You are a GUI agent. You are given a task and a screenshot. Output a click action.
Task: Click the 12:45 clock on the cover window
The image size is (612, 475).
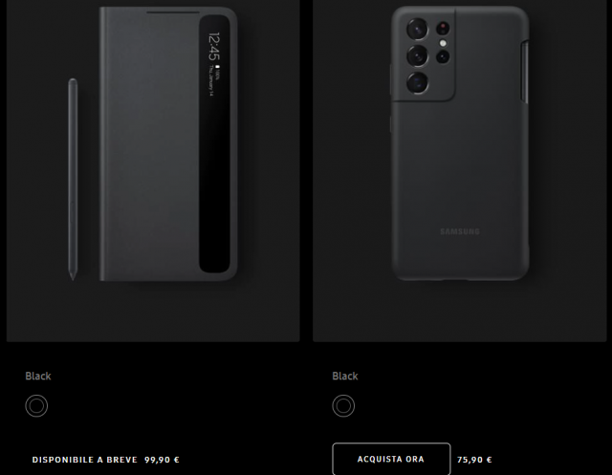point(214,47)
